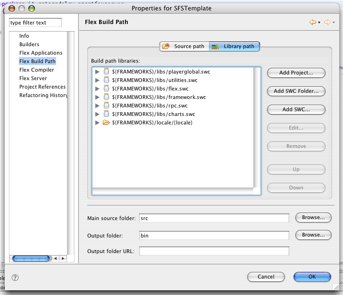Browse for the main source folder

(x=313, y=217)
